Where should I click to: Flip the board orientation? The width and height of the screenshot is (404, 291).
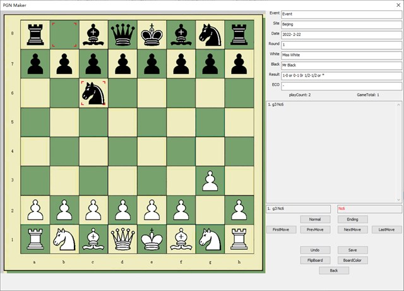pyautogui.click(x=315, y=260)
